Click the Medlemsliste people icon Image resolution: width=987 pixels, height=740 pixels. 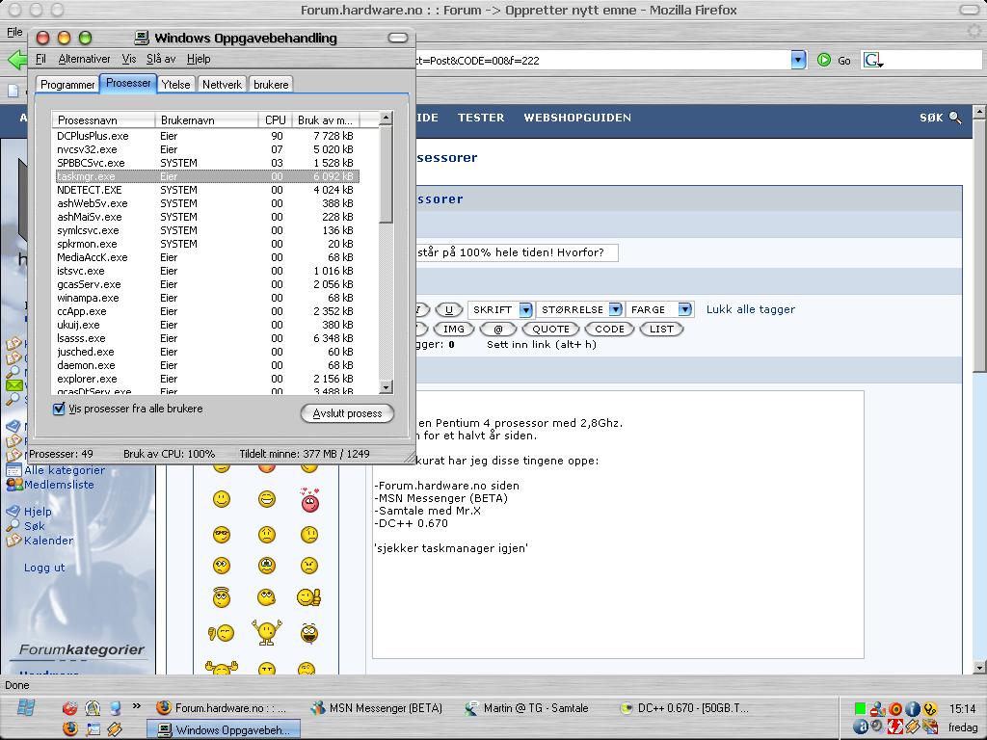coord(13,485)
